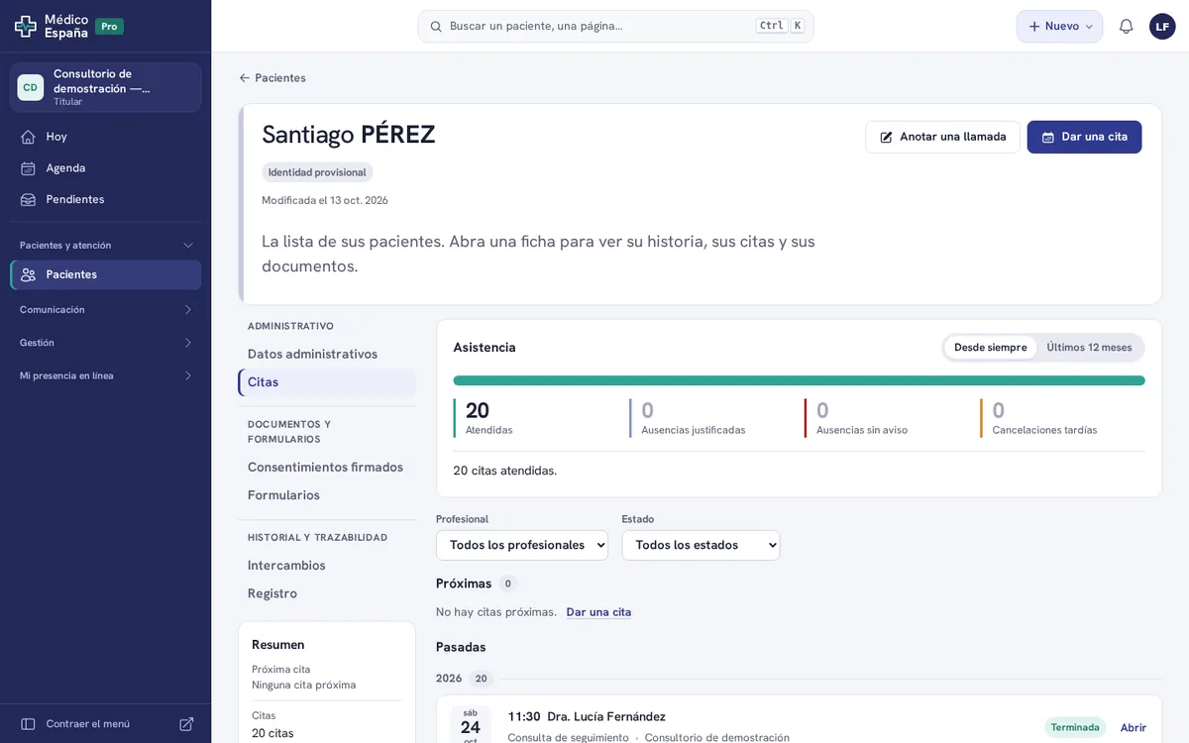Open the Hoy home icon
This screenshot has height=743, width=1189.
point(28,137)
